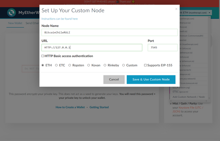Screen dimensions: 220x141
Task: Click the 'Do NOT forget' password field behind dialog
Action: pos(31,68)
